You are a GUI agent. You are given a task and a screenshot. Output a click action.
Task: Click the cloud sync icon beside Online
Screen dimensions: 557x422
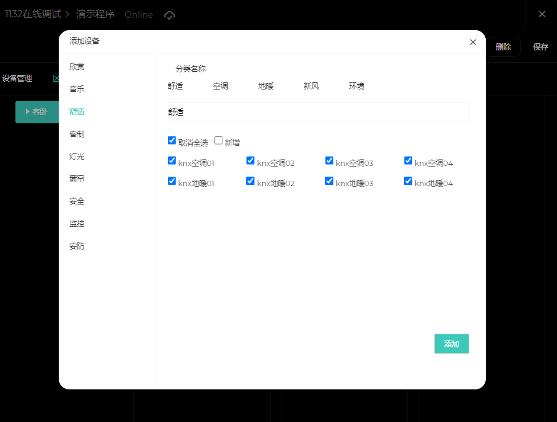[x=170, y=15]
